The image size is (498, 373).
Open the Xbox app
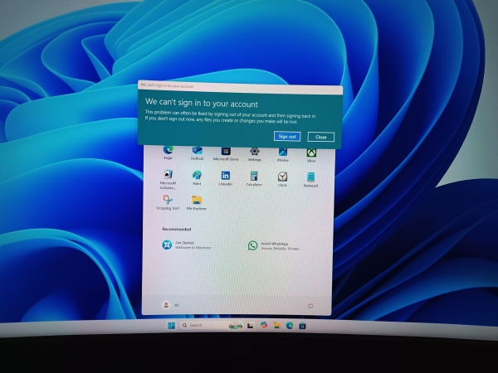coord(311,156)
